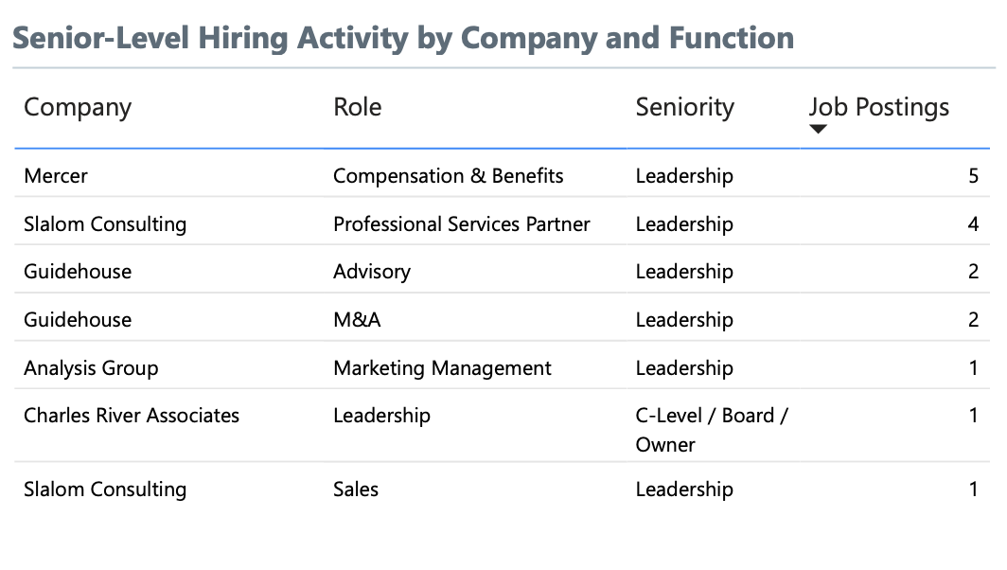Click the Analysis Group company cell
1007x570 pixels.
(x=91, y=368)
